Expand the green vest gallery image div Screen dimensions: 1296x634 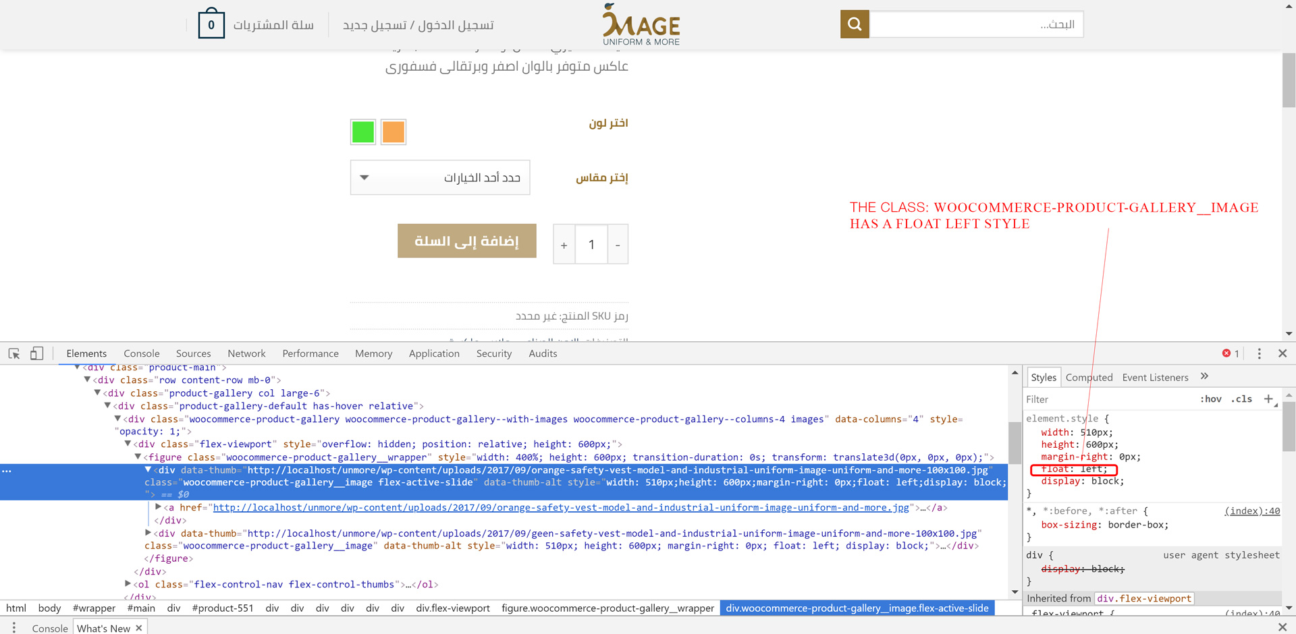[148, 532]
